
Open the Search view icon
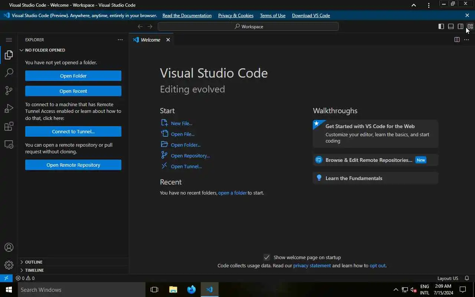(9, 73)
